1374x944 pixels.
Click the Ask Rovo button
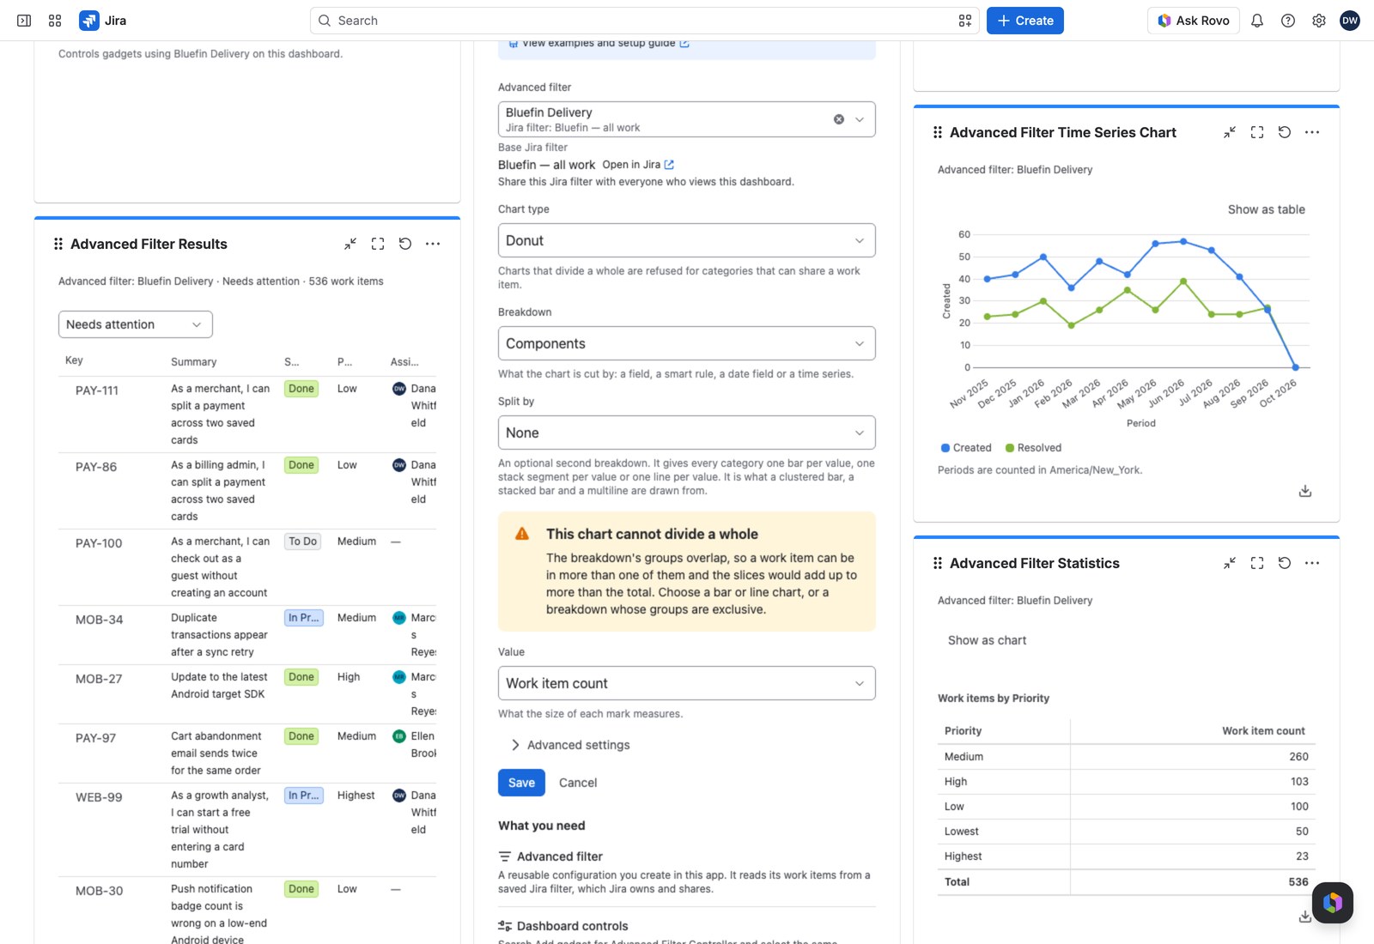pos(1194,21)
